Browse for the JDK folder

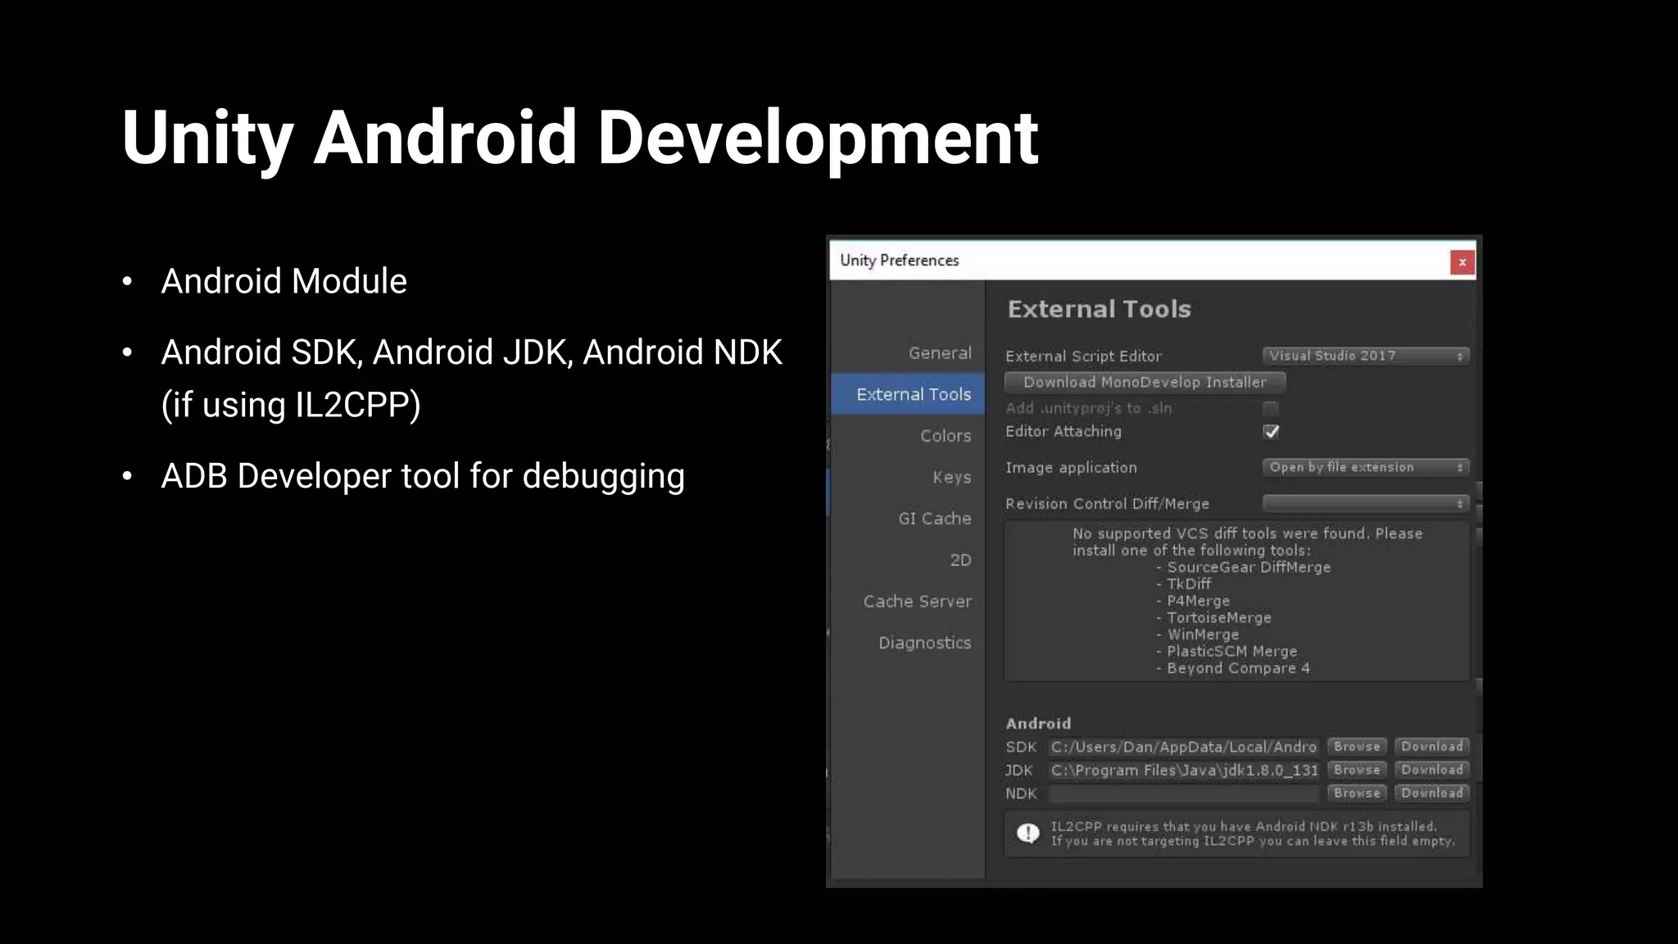click(x=1357, y=769)
